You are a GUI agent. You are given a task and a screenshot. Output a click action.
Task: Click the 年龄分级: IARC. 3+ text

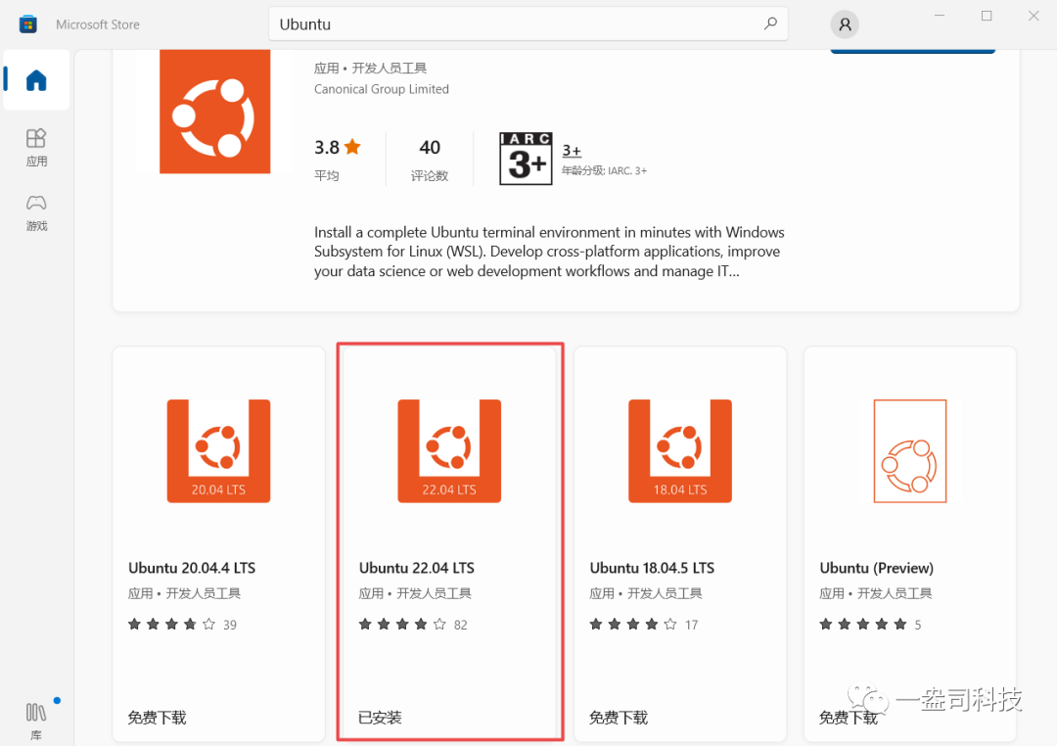click(x=604, y=170)
